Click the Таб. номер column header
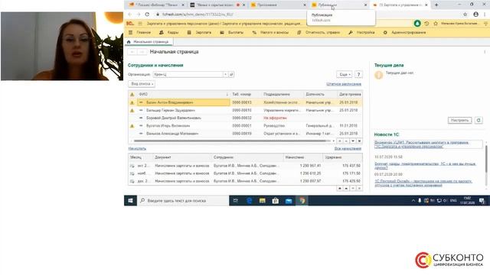This screenshot has width=490, height=275. pyautogui.click(x=246, y=94)
